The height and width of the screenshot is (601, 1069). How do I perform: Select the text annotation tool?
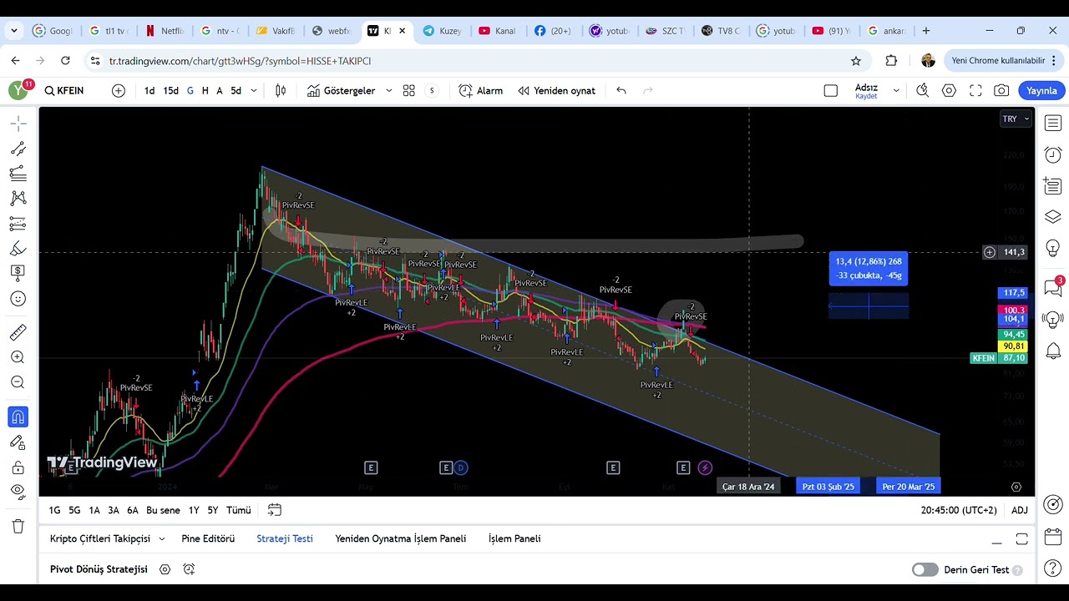(x=18, y=274)
